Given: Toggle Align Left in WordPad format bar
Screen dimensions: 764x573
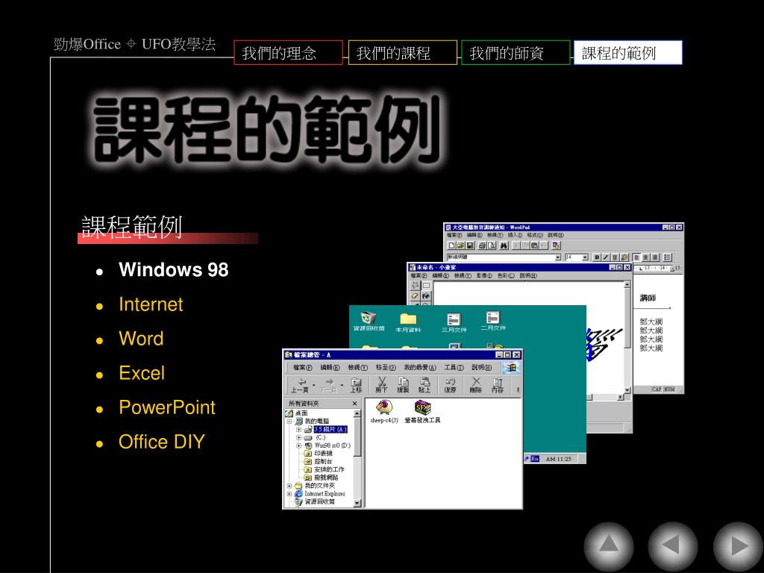Looking at the screenshot, I should [636, 257].
